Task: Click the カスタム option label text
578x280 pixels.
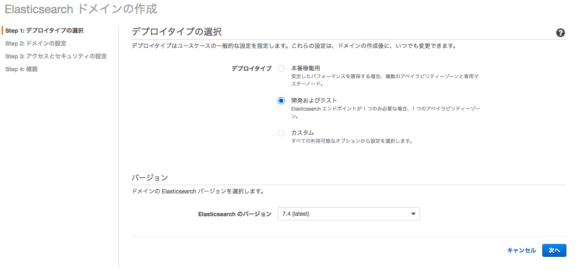Action: [x=302, y=133]
